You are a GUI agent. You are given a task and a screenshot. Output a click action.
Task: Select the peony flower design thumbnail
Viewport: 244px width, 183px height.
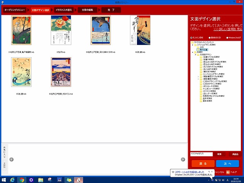point(61,30)
